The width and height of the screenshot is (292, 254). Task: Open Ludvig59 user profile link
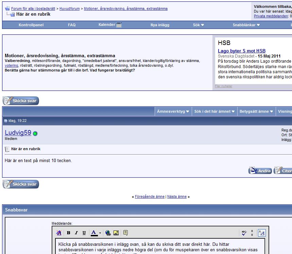pyautogui.click(x=18, y=132)
